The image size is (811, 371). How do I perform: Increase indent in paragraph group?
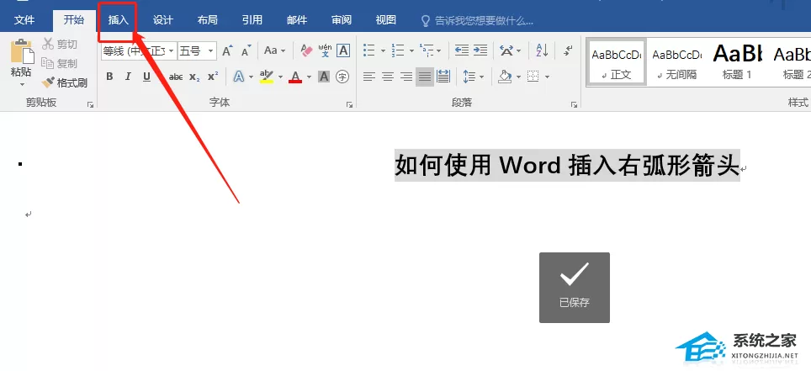480,50
